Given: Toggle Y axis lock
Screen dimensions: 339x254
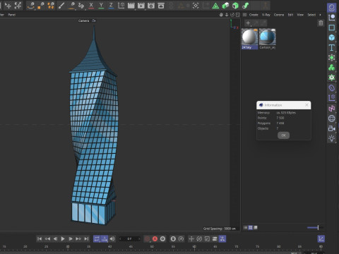Looking at the screenshot, I should [x=101, y=6].
